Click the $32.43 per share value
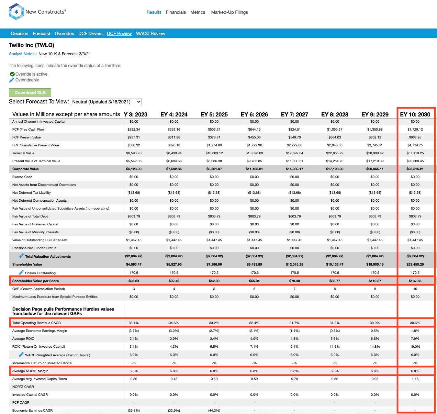 [174, 281]
